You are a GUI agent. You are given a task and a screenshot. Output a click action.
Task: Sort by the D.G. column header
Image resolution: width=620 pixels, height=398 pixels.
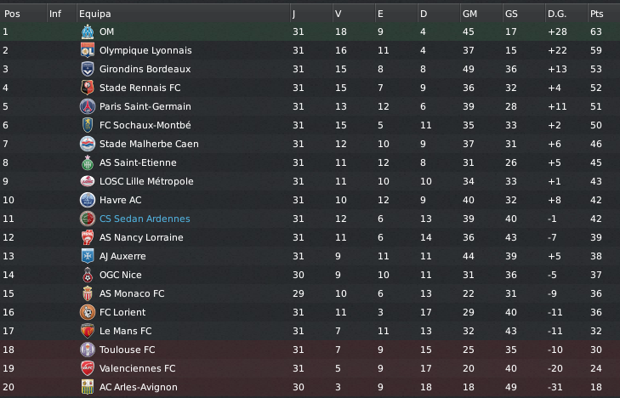(557, 14)
